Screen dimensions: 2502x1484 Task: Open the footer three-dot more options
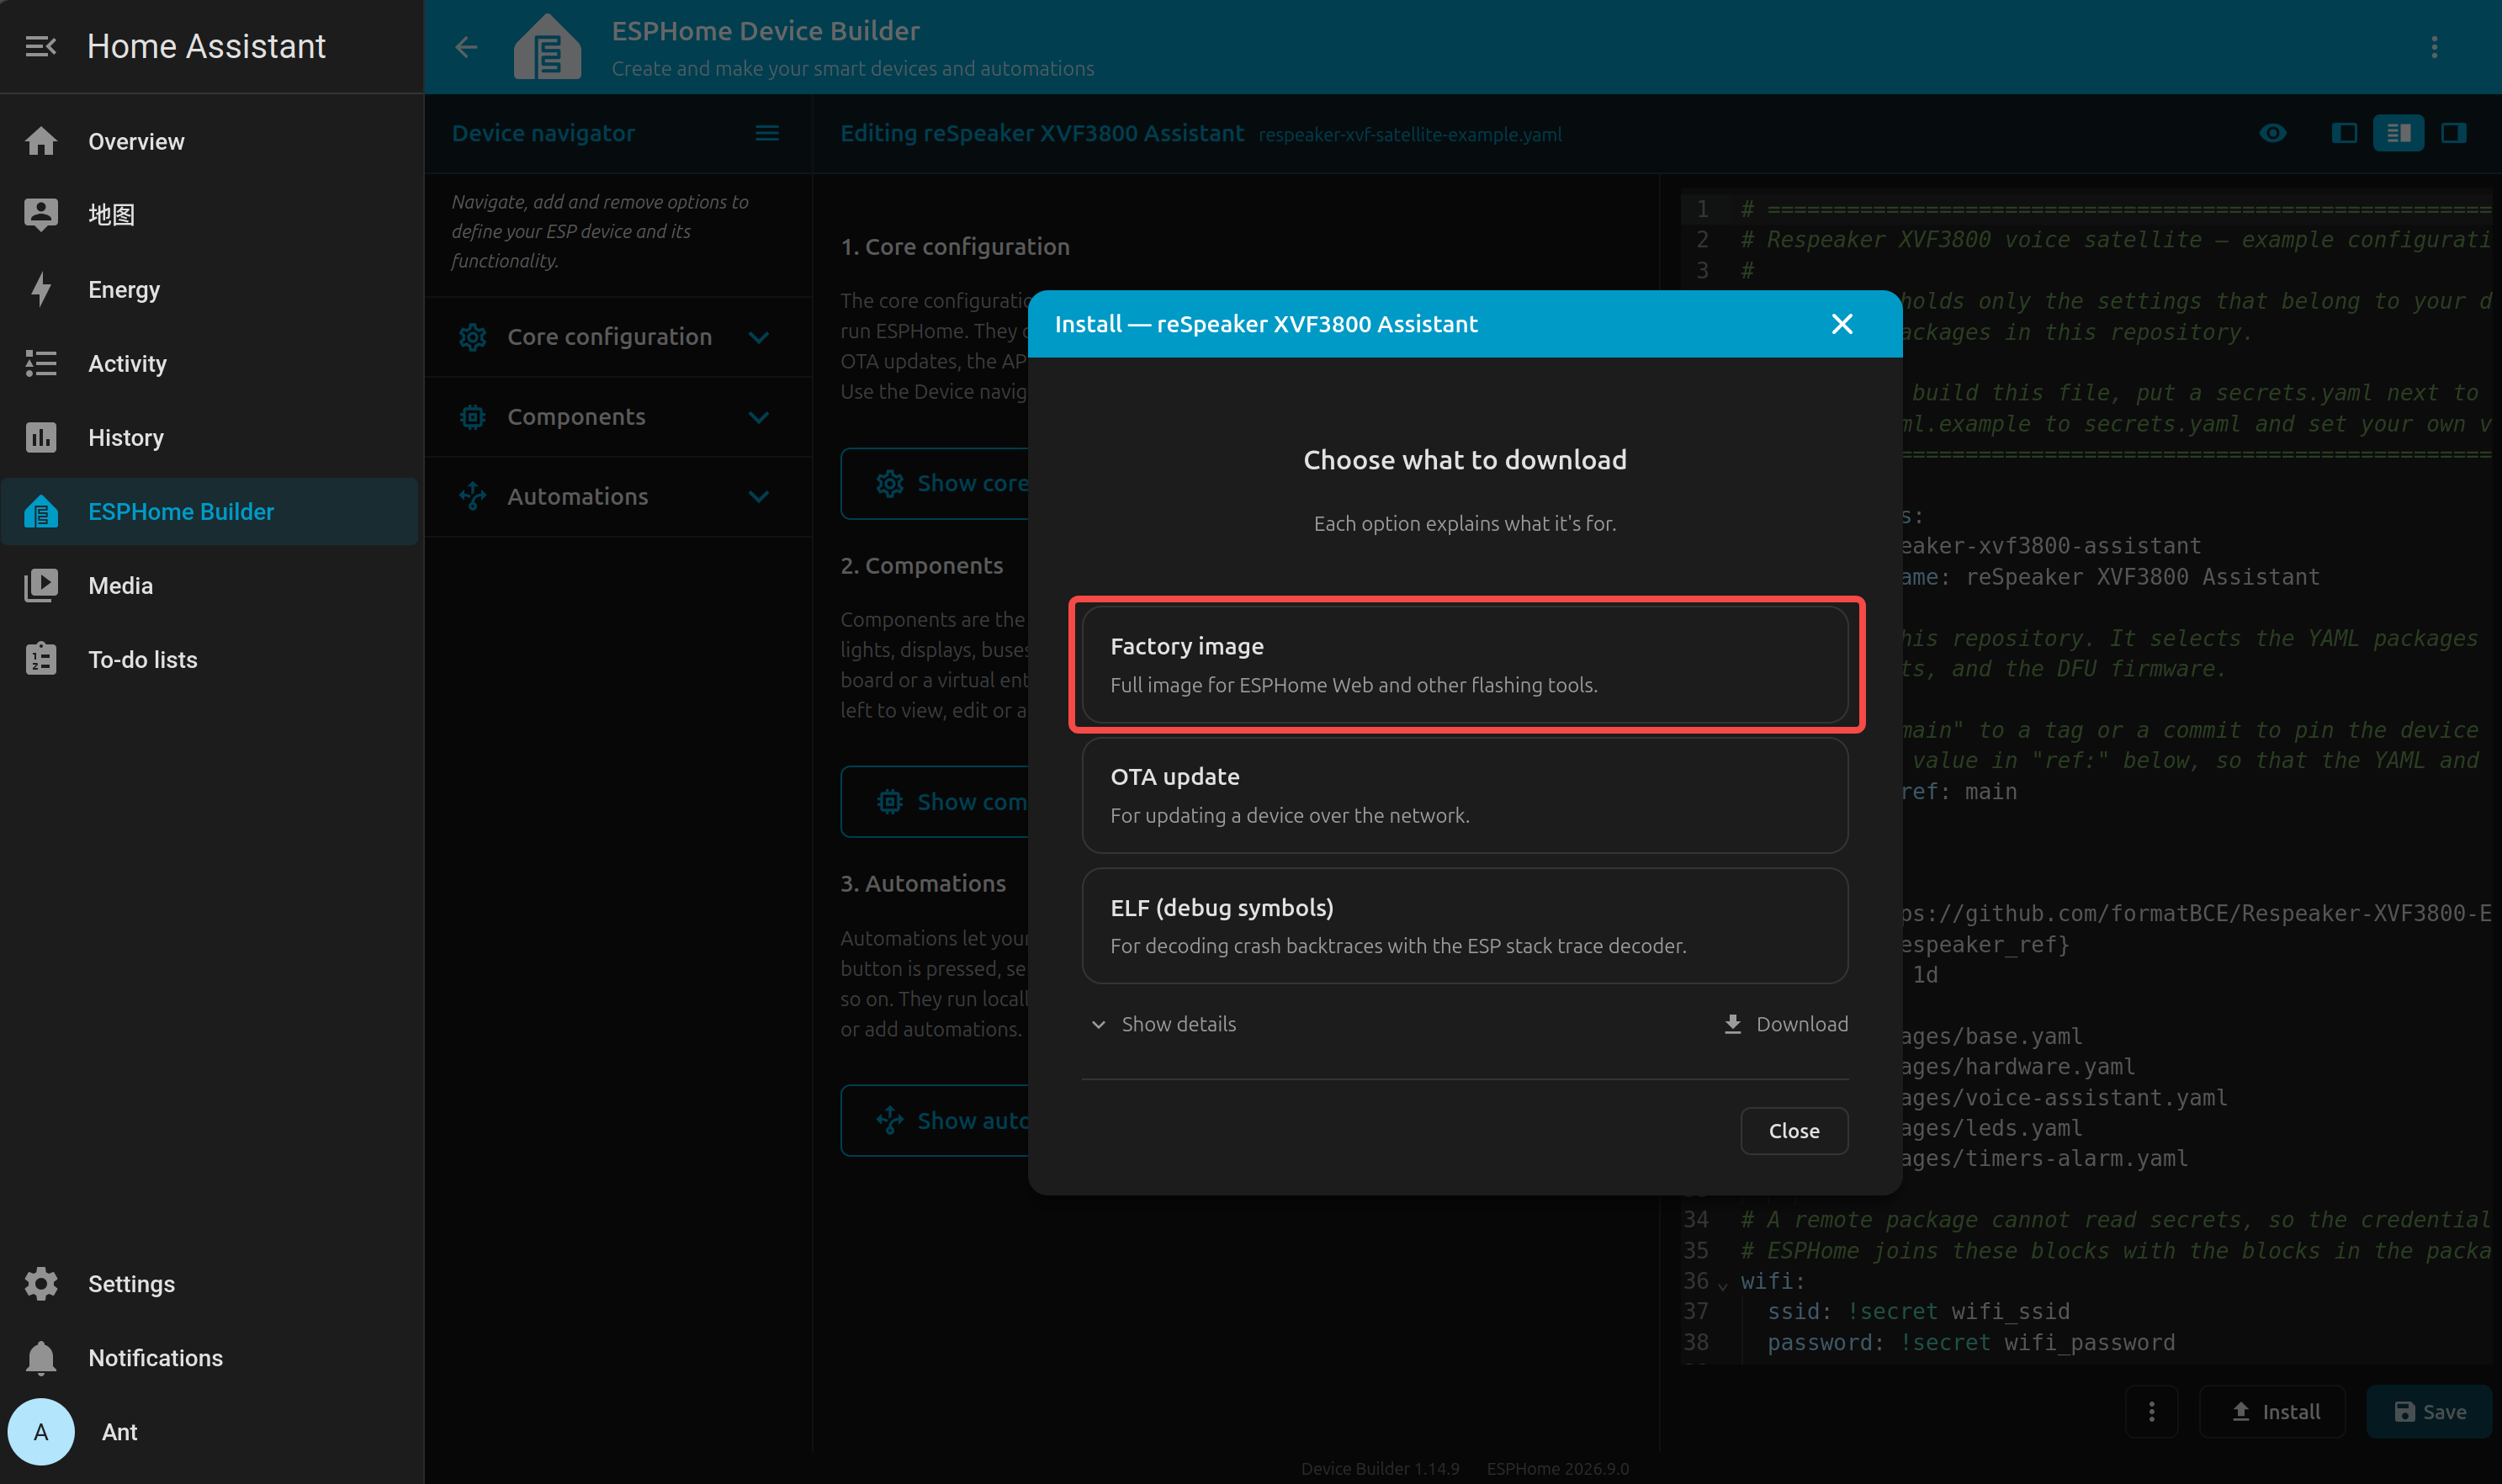(2151, 1412)
